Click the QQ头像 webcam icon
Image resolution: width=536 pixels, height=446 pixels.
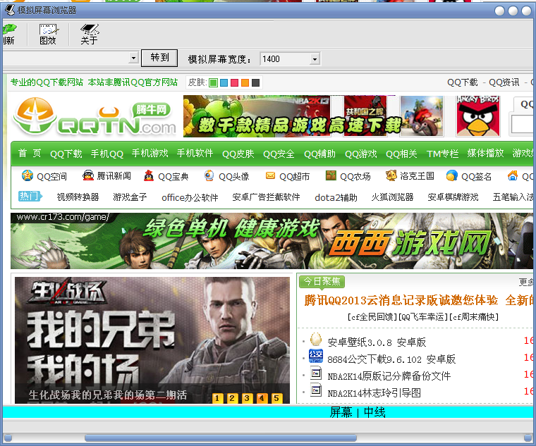(209, 175)
